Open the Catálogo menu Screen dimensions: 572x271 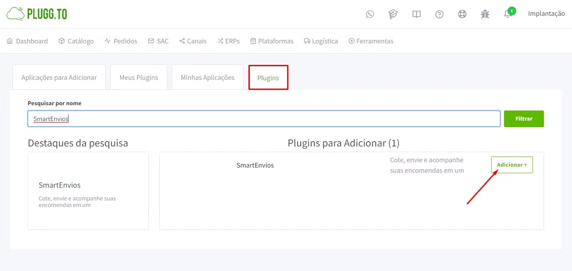point(76,41)
